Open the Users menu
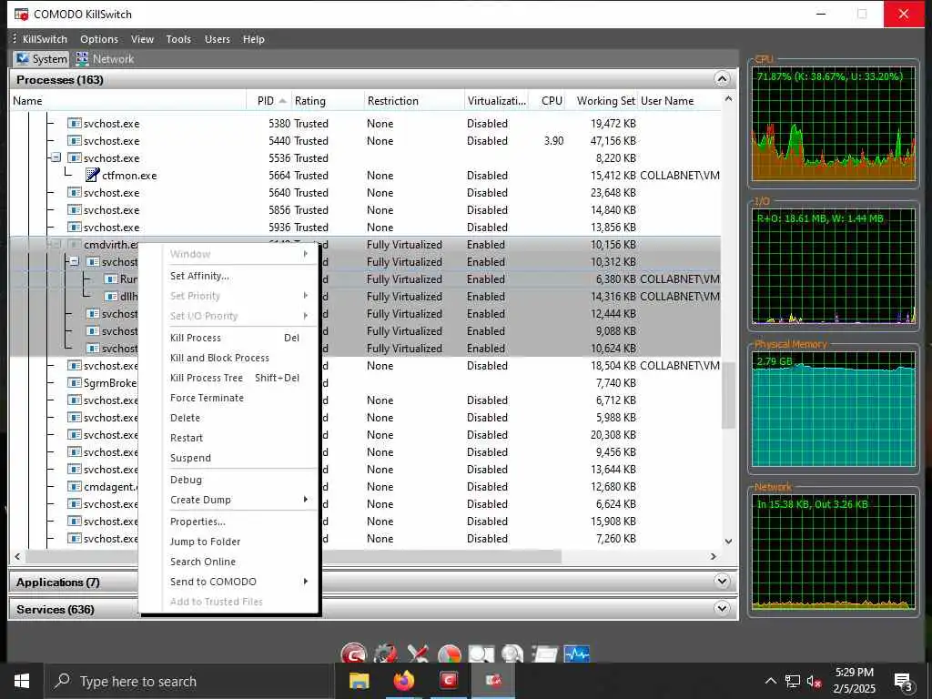 coord(217,39)
